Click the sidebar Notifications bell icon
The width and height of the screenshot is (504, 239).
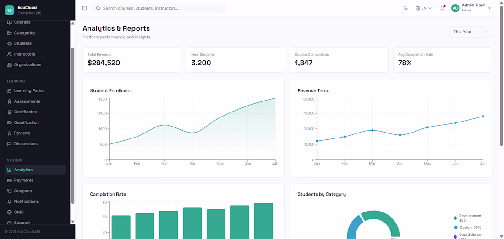click(x=9, y=202)
